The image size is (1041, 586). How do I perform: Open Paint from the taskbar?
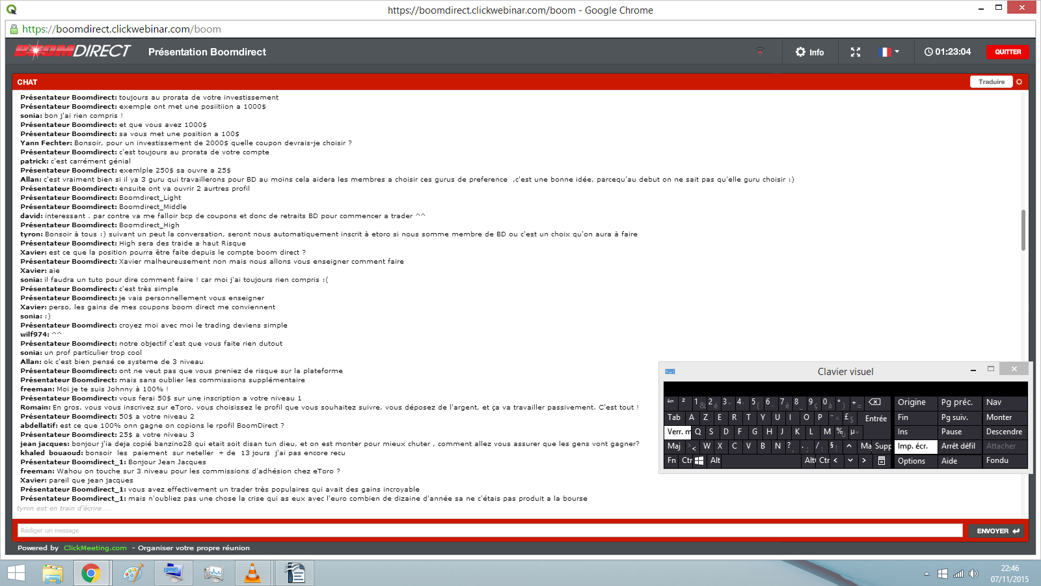tap(133, 574)
